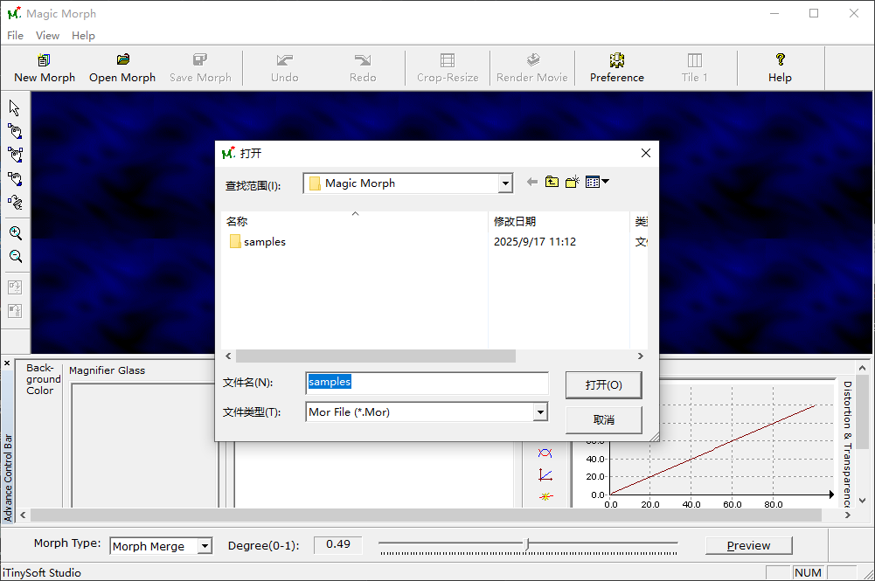Click the Background Color label

pos(43,379)
